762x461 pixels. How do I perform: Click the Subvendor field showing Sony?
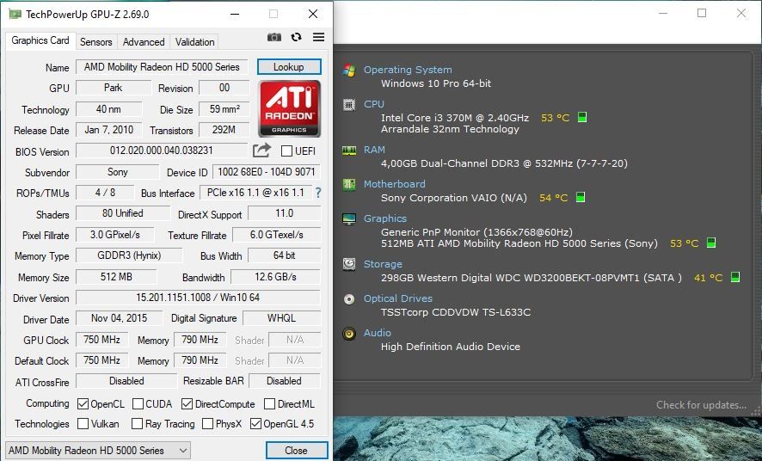click(118, 172)
